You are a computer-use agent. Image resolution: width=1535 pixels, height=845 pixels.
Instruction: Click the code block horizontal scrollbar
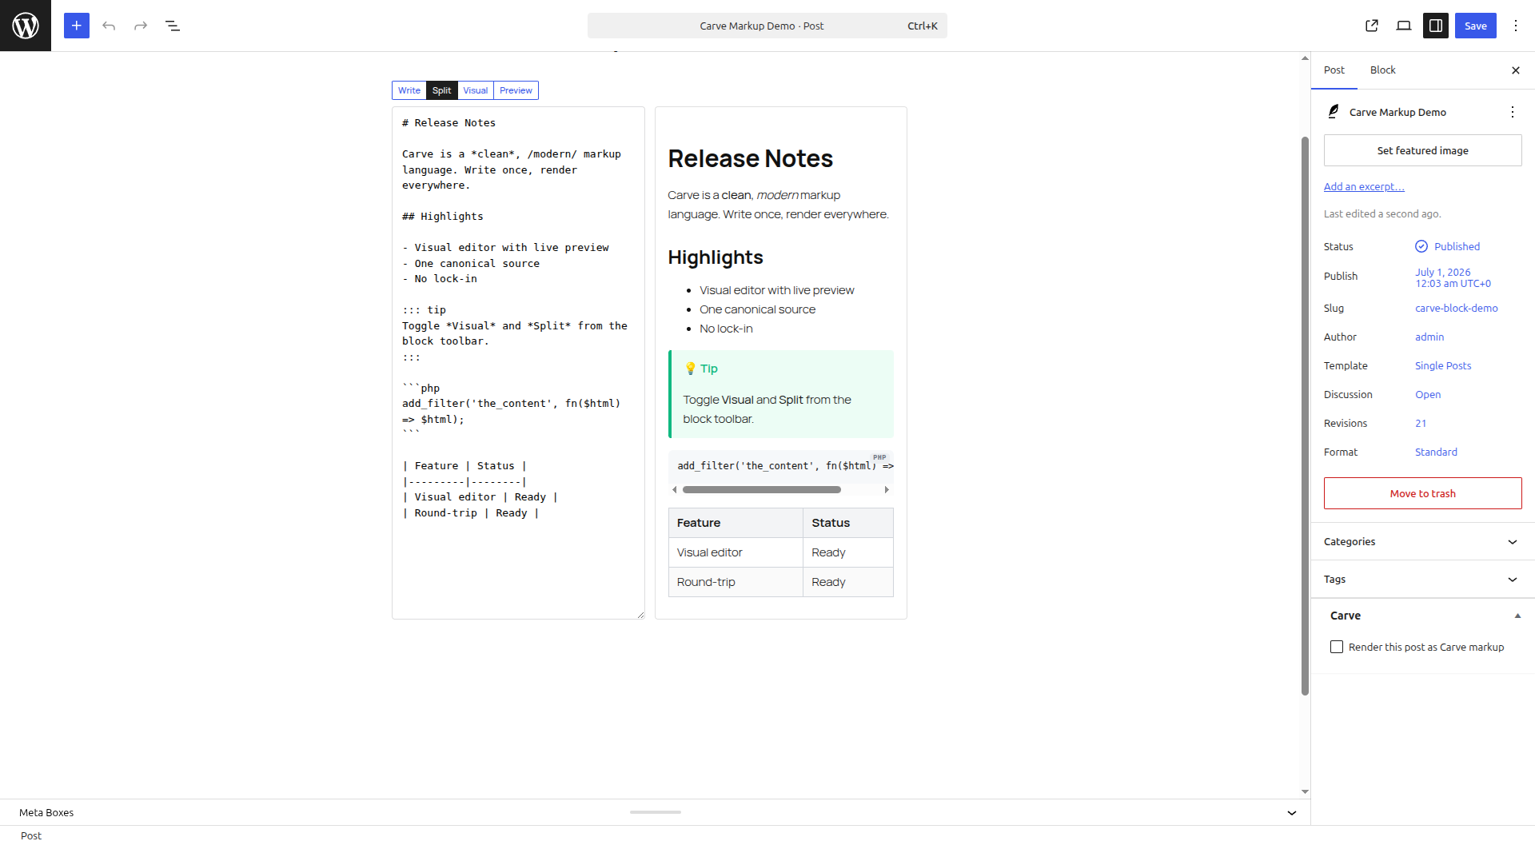pos(762,489)
